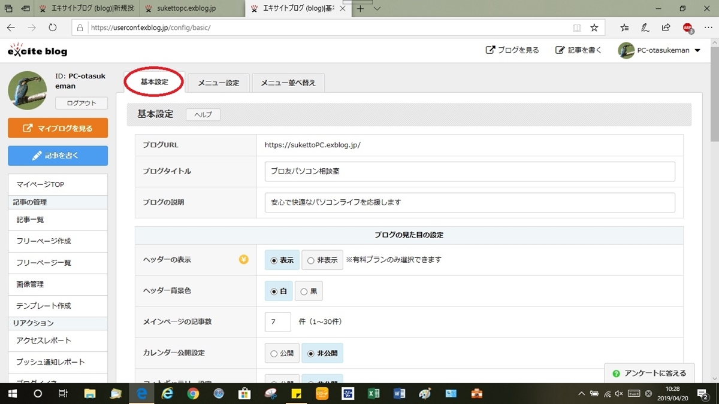The width and height of the screenshot is (719, 404).
Task: Open Windows Start menu
Action: click(12, 394)
